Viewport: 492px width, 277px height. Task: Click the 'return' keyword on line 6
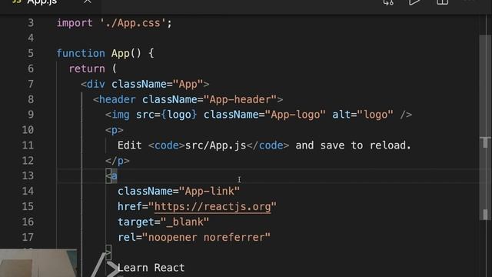coord(87,68)
